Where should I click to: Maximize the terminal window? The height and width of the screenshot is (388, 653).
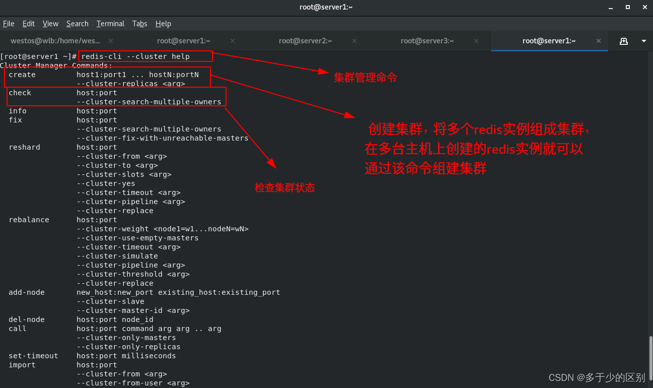pos(628,7)
